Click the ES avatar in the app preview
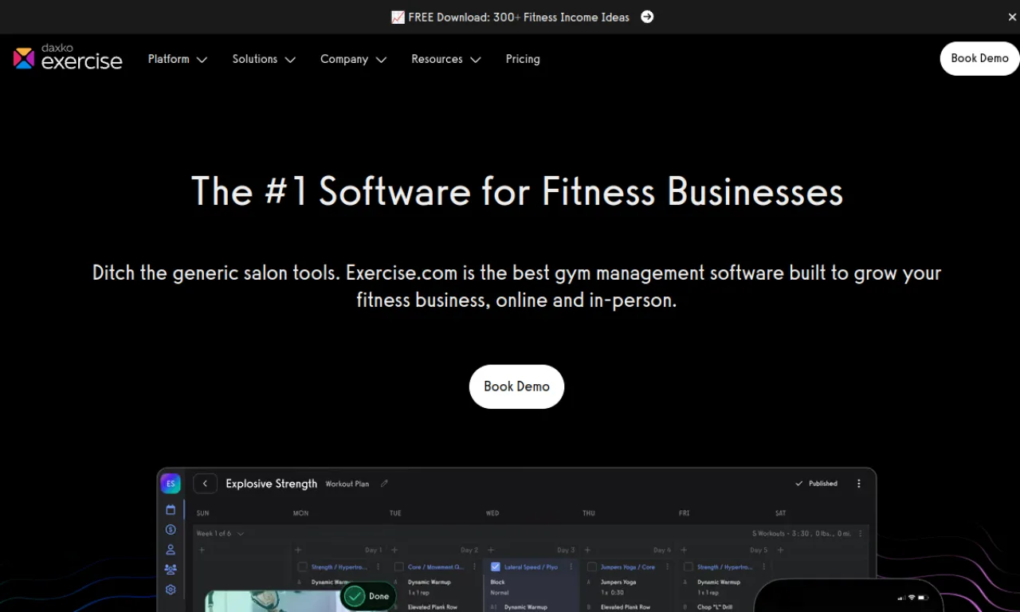Viewport: 1020px width, 612px height. [x=171, y=484]
